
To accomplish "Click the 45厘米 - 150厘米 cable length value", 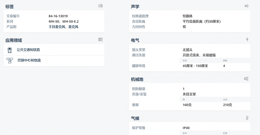I will [x=195, y=66].
